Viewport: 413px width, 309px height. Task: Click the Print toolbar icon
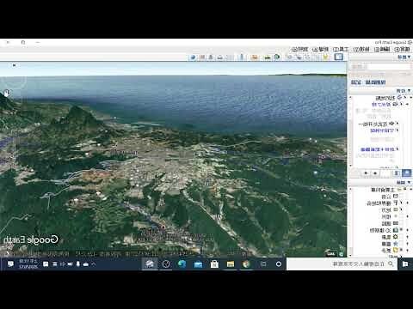[220, 57]
